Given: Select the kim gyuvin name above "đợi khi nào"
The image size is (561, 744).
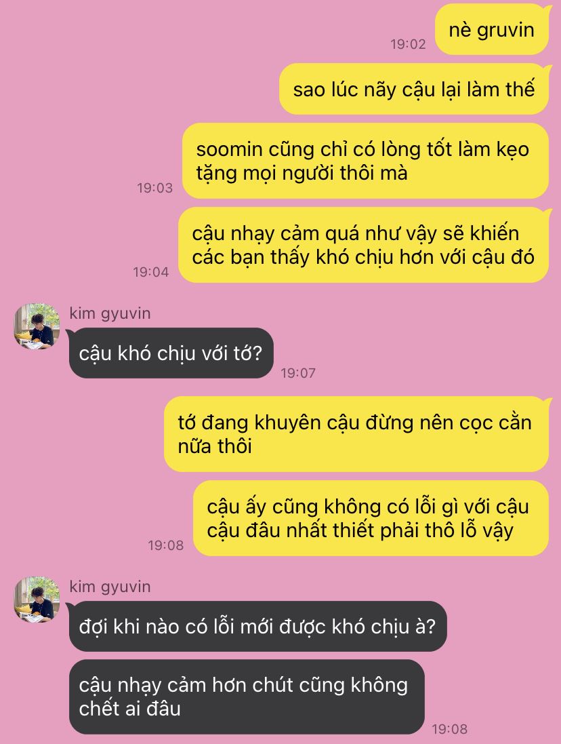Looking at the screenshot, I should pyautogui.click(x=110, y=587).
